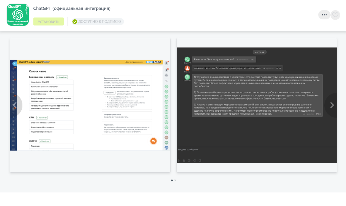Click Новый чат button beside CRM heading
Screen dimensions: 346x206
(x=42, y=118)
